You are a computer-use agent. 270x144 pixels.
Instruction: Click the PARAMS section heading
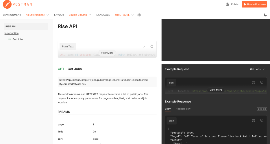(x=64, y=112)
